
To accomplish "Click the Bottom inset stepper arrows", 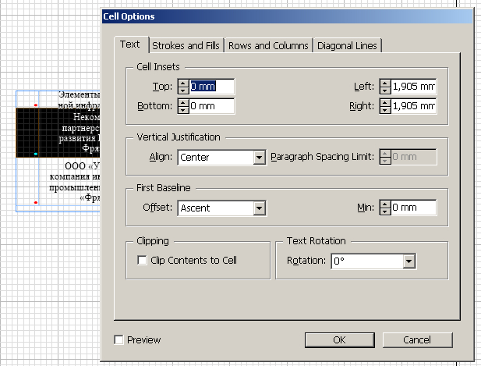I will (x=183, y=106).
